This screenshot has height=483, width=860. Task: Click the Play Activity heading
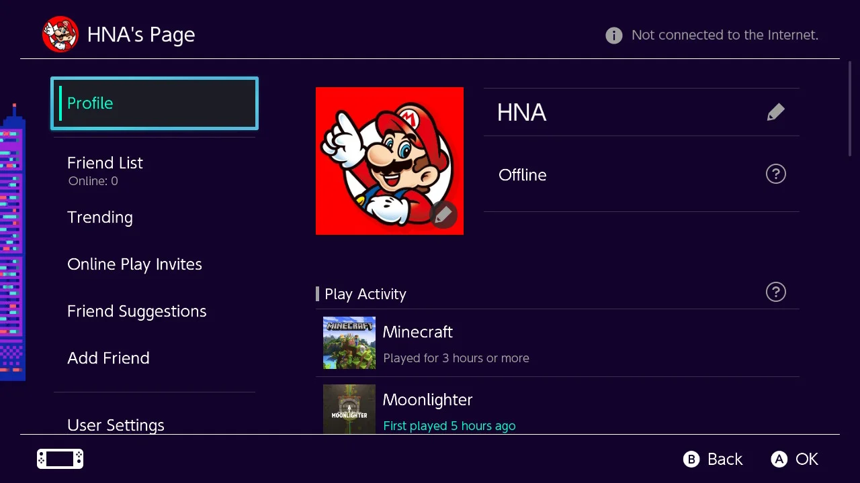coord(365,294)
